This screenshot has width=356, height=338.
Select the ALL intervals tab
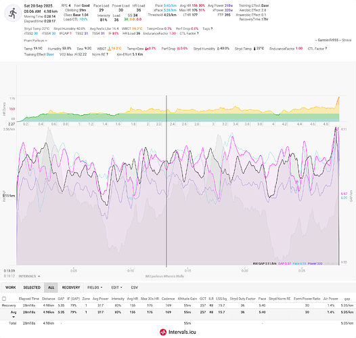[51, 288]
